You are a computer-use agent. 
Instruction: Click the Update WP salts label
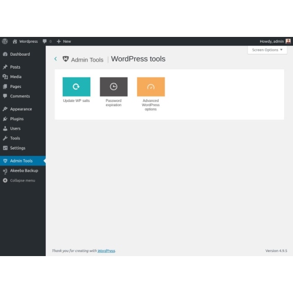76,101
